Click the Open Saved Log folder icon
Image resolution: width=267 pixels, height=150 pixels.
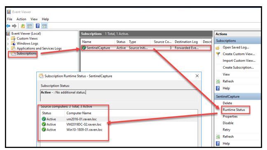[x=218, y=48]
